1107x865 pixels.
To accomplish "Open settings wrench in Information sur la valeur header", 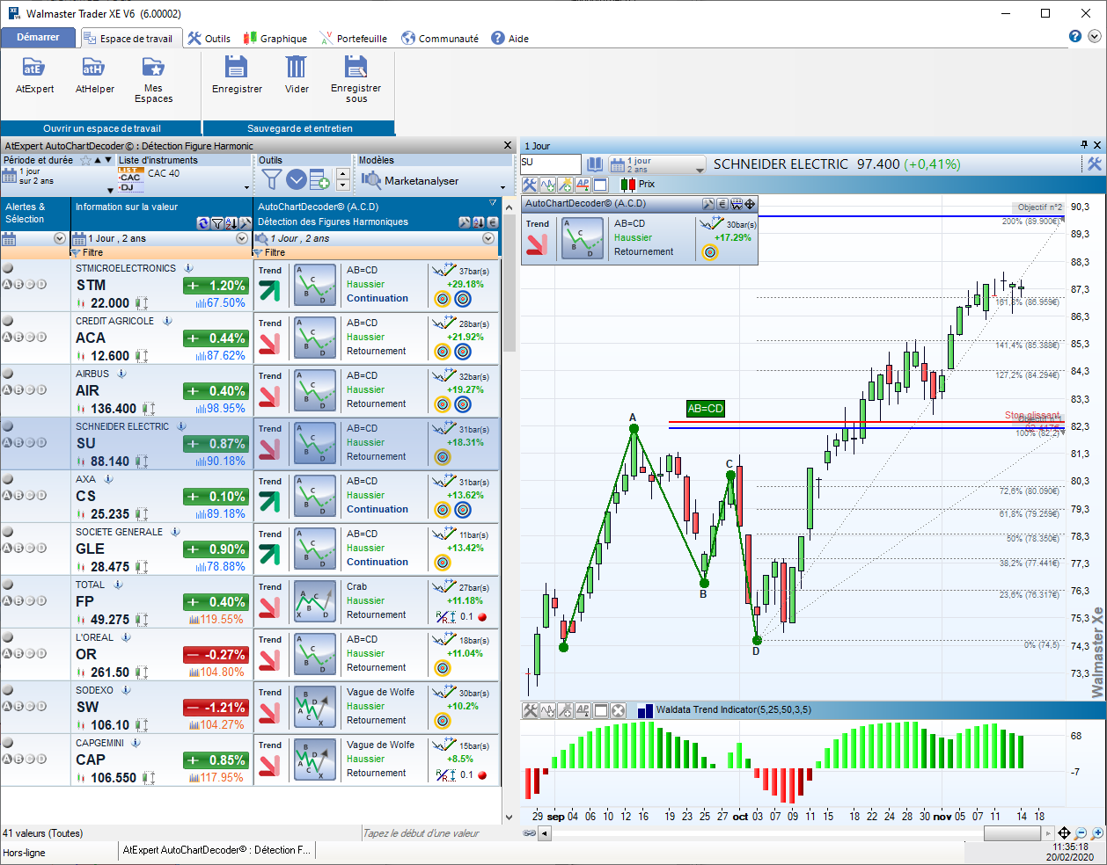I will tap(245, 223).
